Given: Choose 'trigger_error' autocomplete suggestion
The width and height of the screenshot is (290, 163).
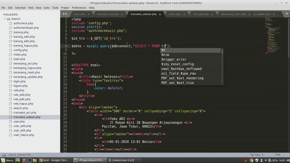Looking at the screenshot, I should (x=190, y=59).
